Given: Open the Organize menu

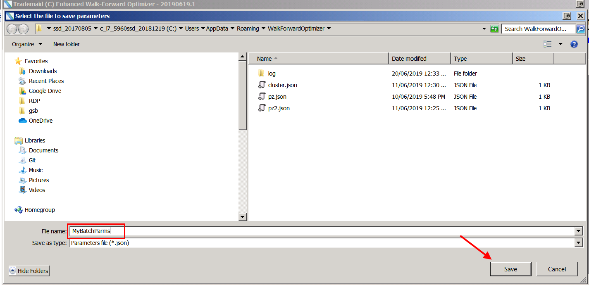Looking at the screenshot, I should (27, 44).
